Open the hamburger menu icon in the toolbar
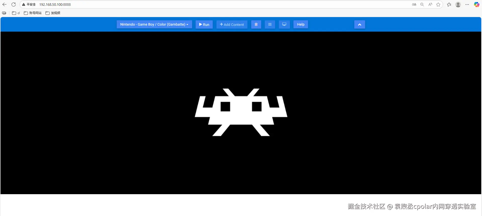The image size is (482, 216). 270,24
